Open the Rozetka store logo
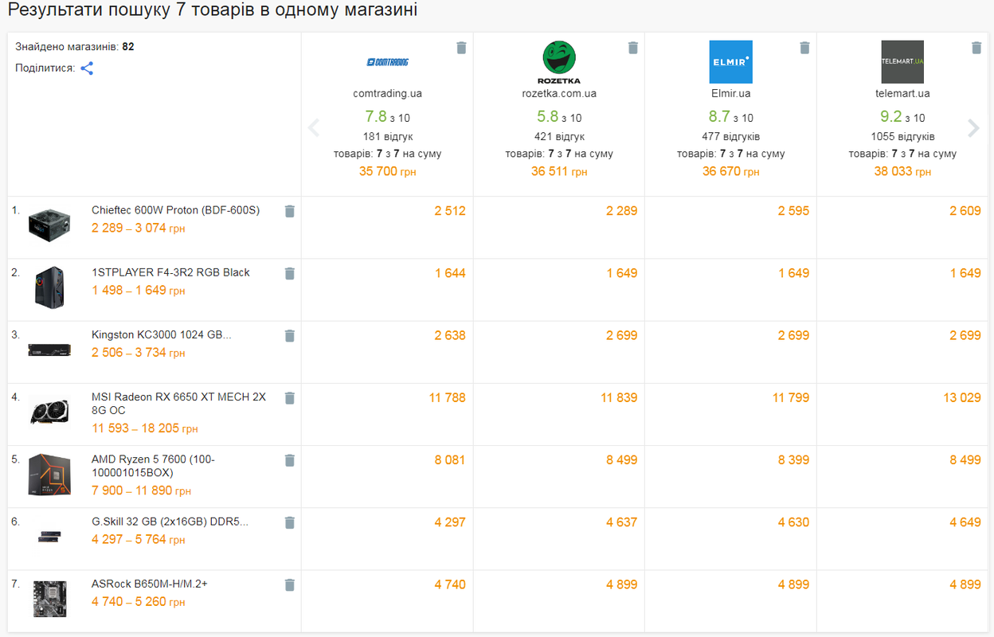Viewport: 994px width, 637px height. (559, 62)
